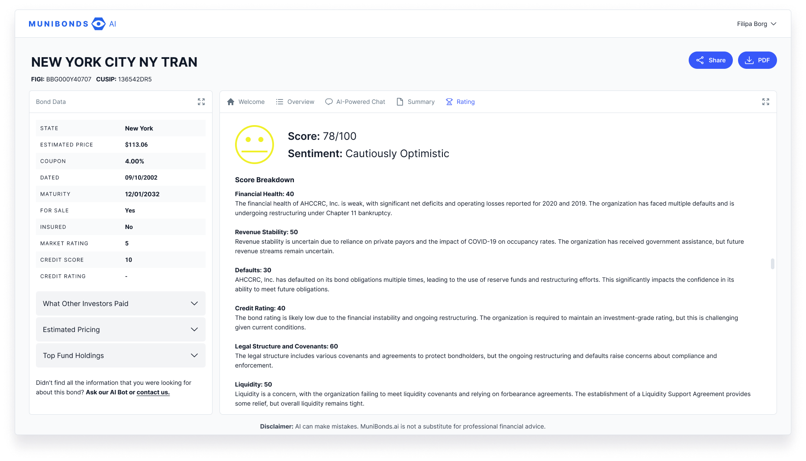Click the rating panel scrollbar thumb
Image resolution: width=806 pixels, height=461 pixels.
tap(773, 264)
